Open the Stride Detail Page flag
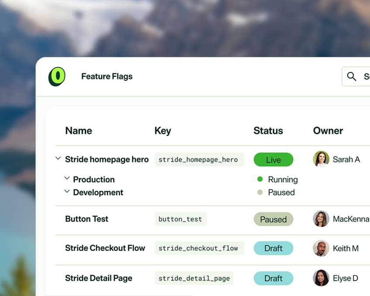Image resolution: width=370 pixels, height=296 pixels. coord(99,278)
